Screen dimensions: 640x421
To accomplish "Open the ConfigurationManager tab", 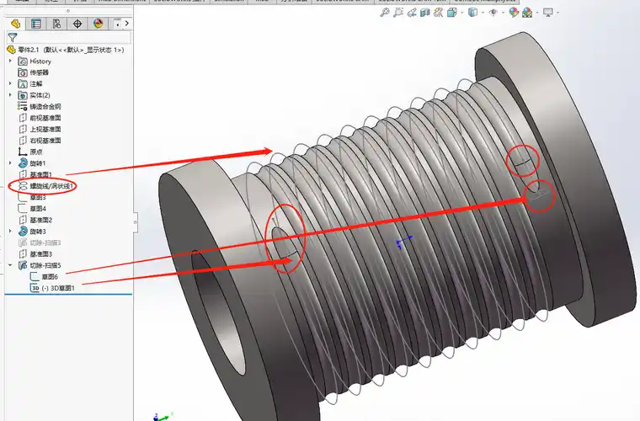I will tap(56, 24).
